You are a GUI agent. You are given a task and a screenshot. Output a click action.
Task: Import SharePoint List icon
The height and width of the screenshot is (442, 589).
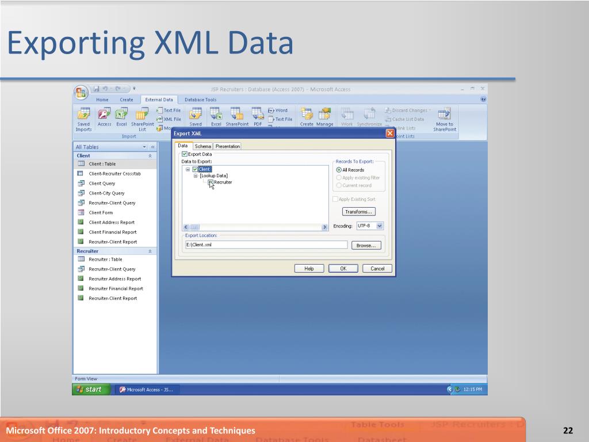(x=142, y=120)
